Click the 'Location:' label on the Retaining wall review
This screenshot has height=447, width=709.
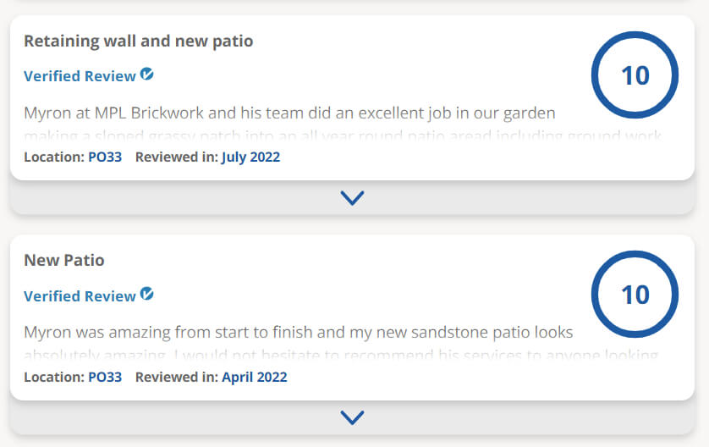[54, 157]
